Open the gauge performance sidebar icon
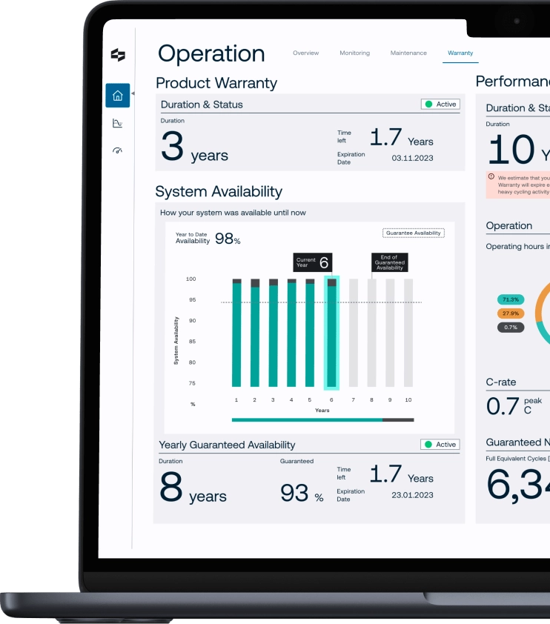The width and height of the screenshot is (550, 624). [x=117, y=150]
